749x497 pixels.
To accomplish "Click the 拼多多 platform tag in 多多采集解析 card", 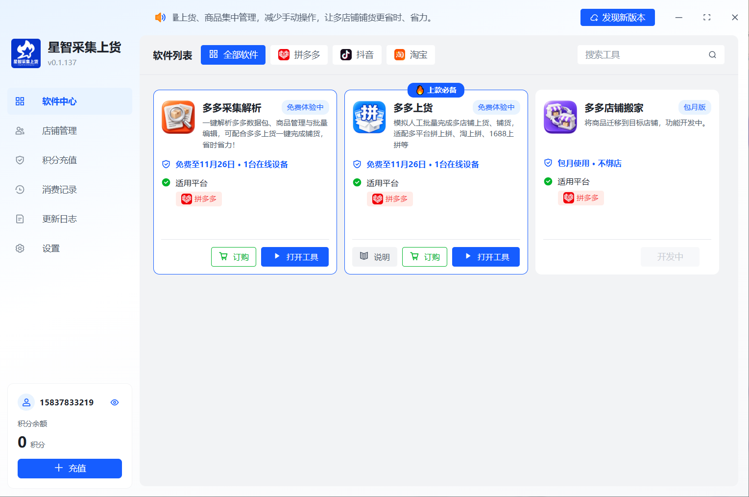I will [x=199, y=199].
